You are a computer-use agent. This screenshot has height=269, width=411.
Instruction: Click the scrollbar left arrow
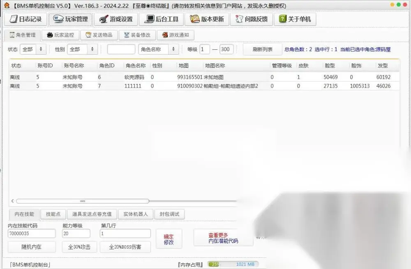[x=12, y=201]
